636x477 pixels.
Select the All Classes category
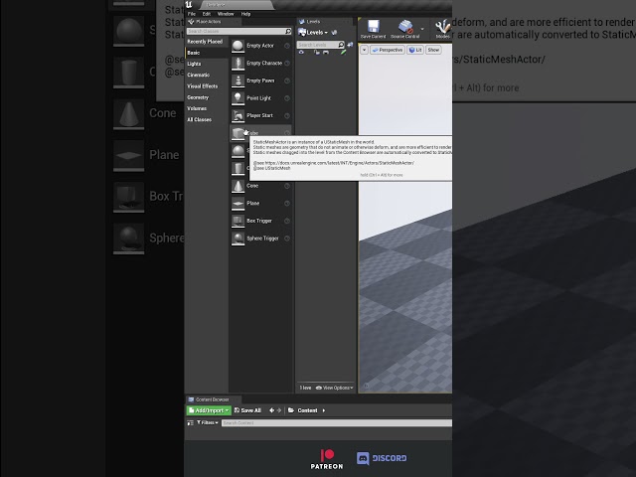point(199,119)
